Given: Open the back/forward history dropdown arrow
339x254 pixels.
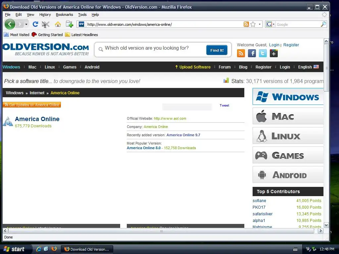Looking at the screenshot, I should click(26, 24).
